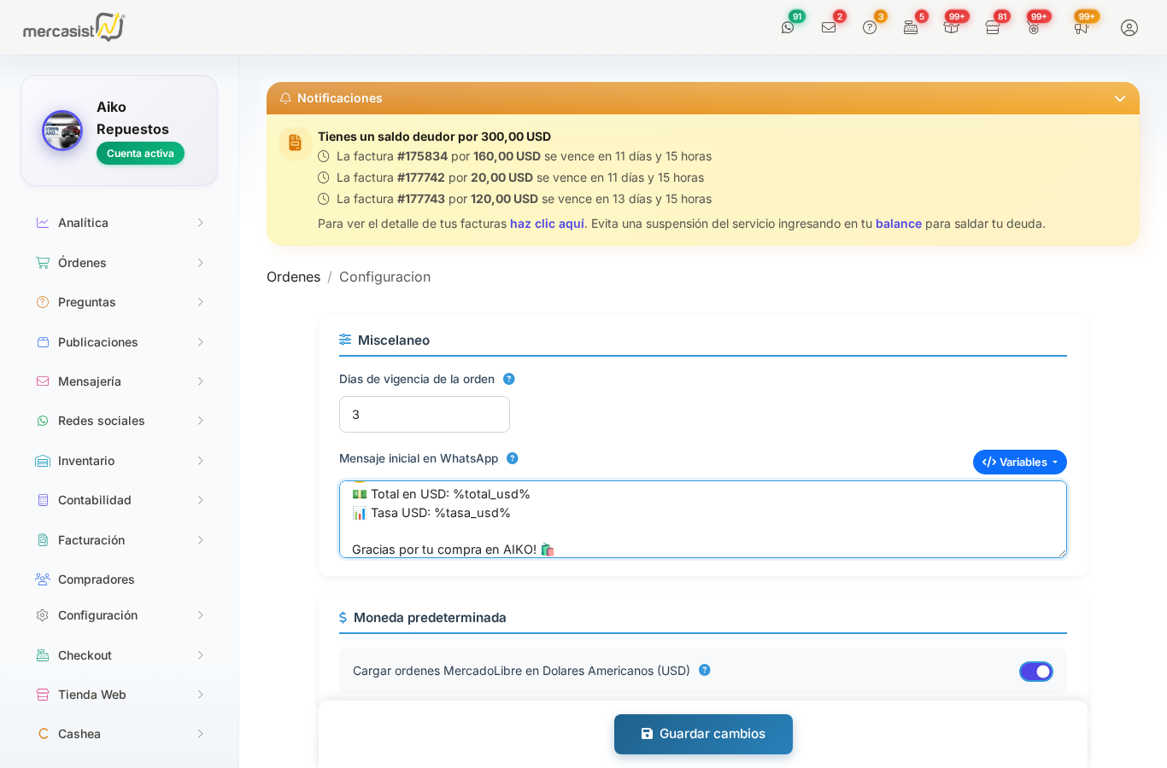
Task: Edit the Dias de vigencia input showing 3
Action: pyautogui.click(x=424, y=414)
